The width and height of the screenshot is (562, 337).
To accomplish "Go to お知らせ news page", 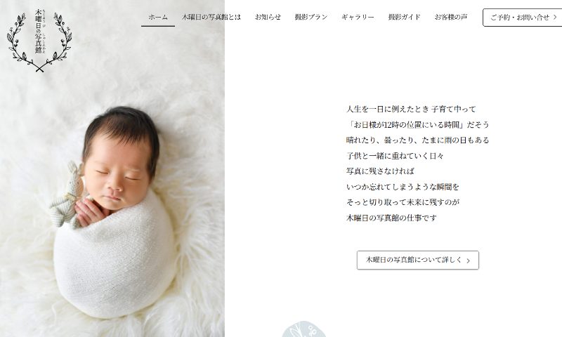I will click(x=268, y=17).
